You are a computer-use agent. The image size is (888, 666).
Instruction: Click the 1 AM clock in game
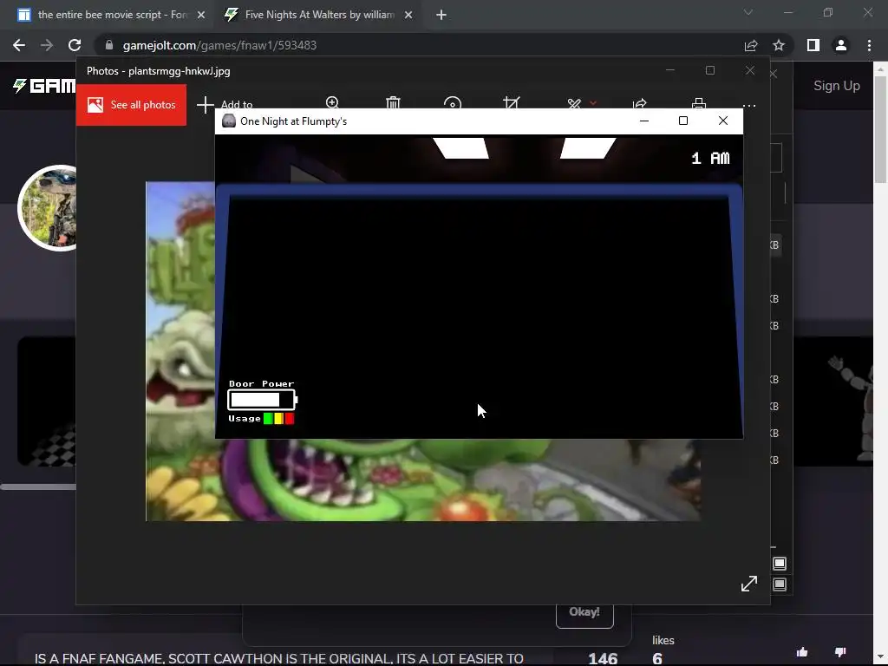pos(711,158)
